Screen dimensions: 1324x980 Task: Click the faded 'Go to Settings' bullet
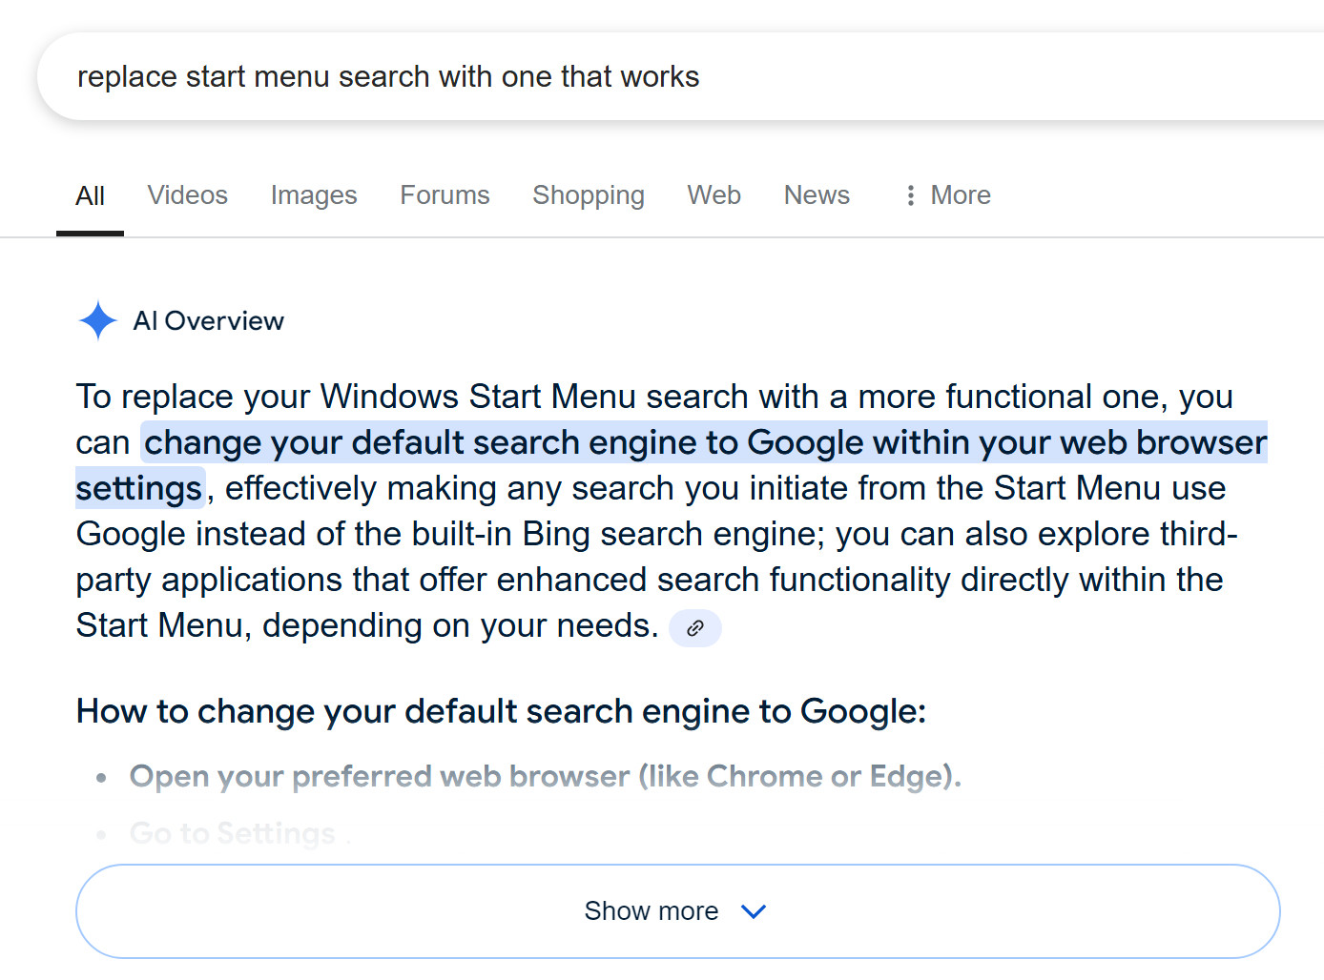[233, 833]
